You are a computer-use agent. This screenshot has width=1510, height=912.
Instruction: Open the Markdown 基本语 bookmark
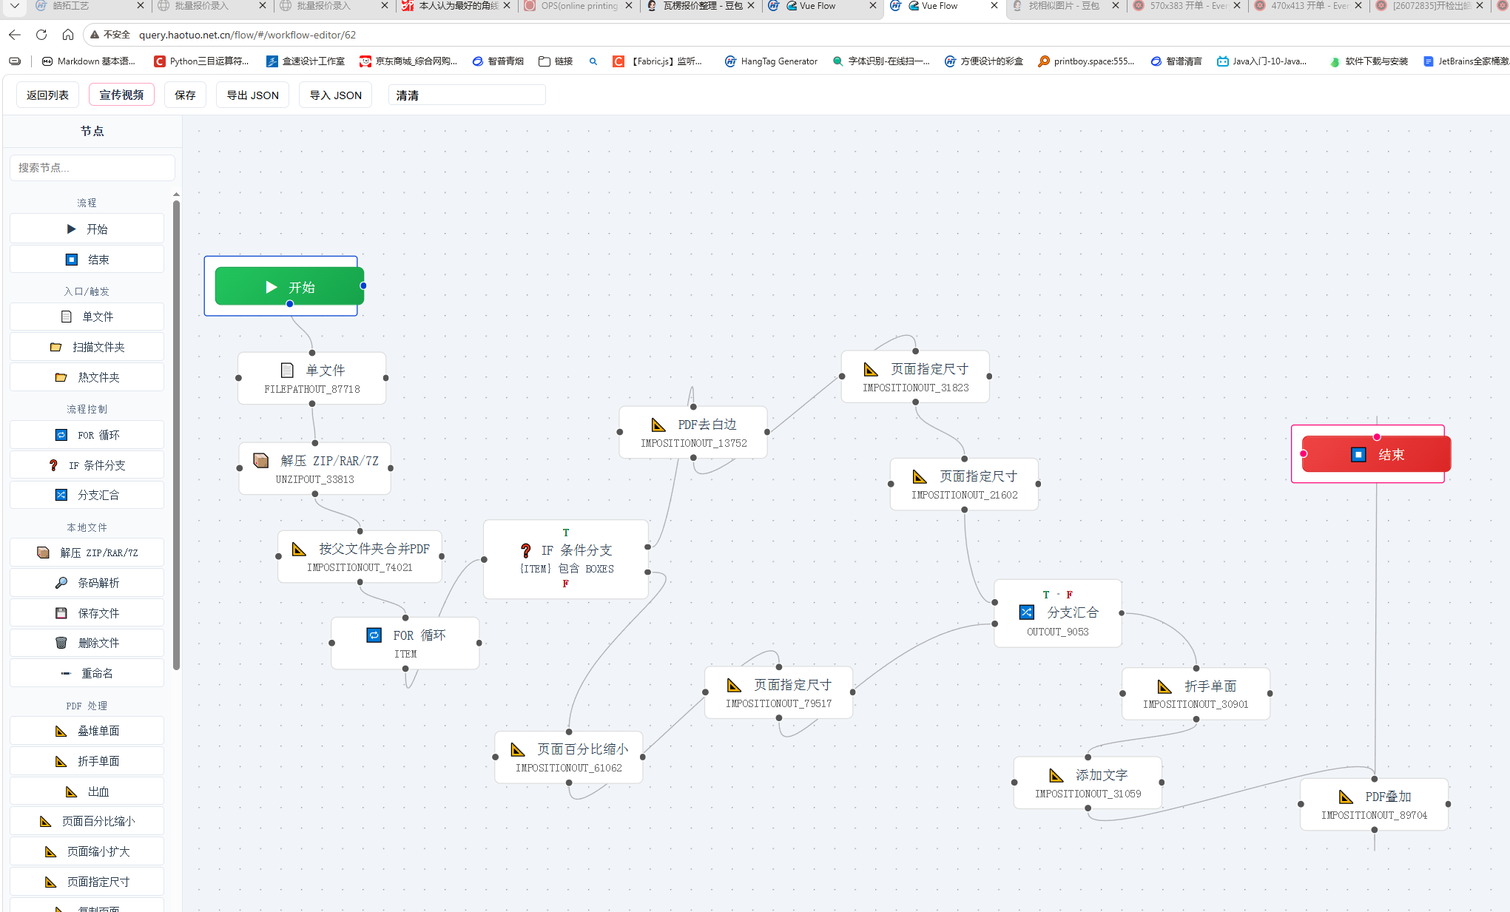pos(89,61)
